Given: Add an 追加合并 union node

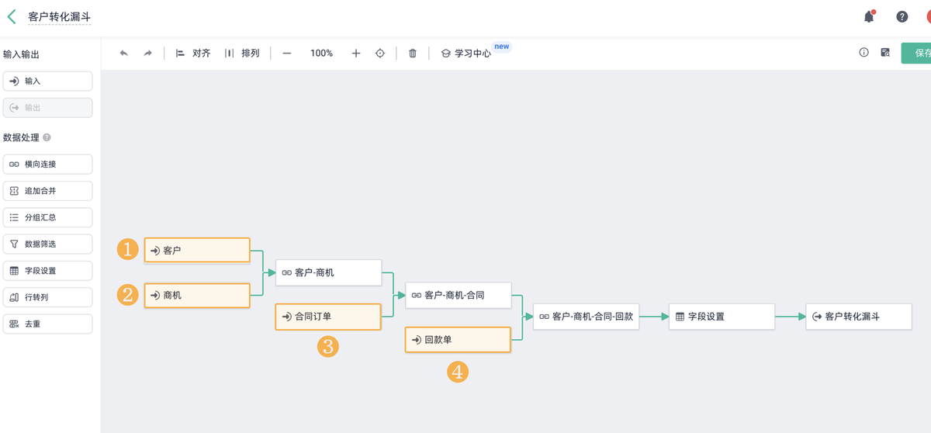Looking at the screenshot, I should coord(48,191).
